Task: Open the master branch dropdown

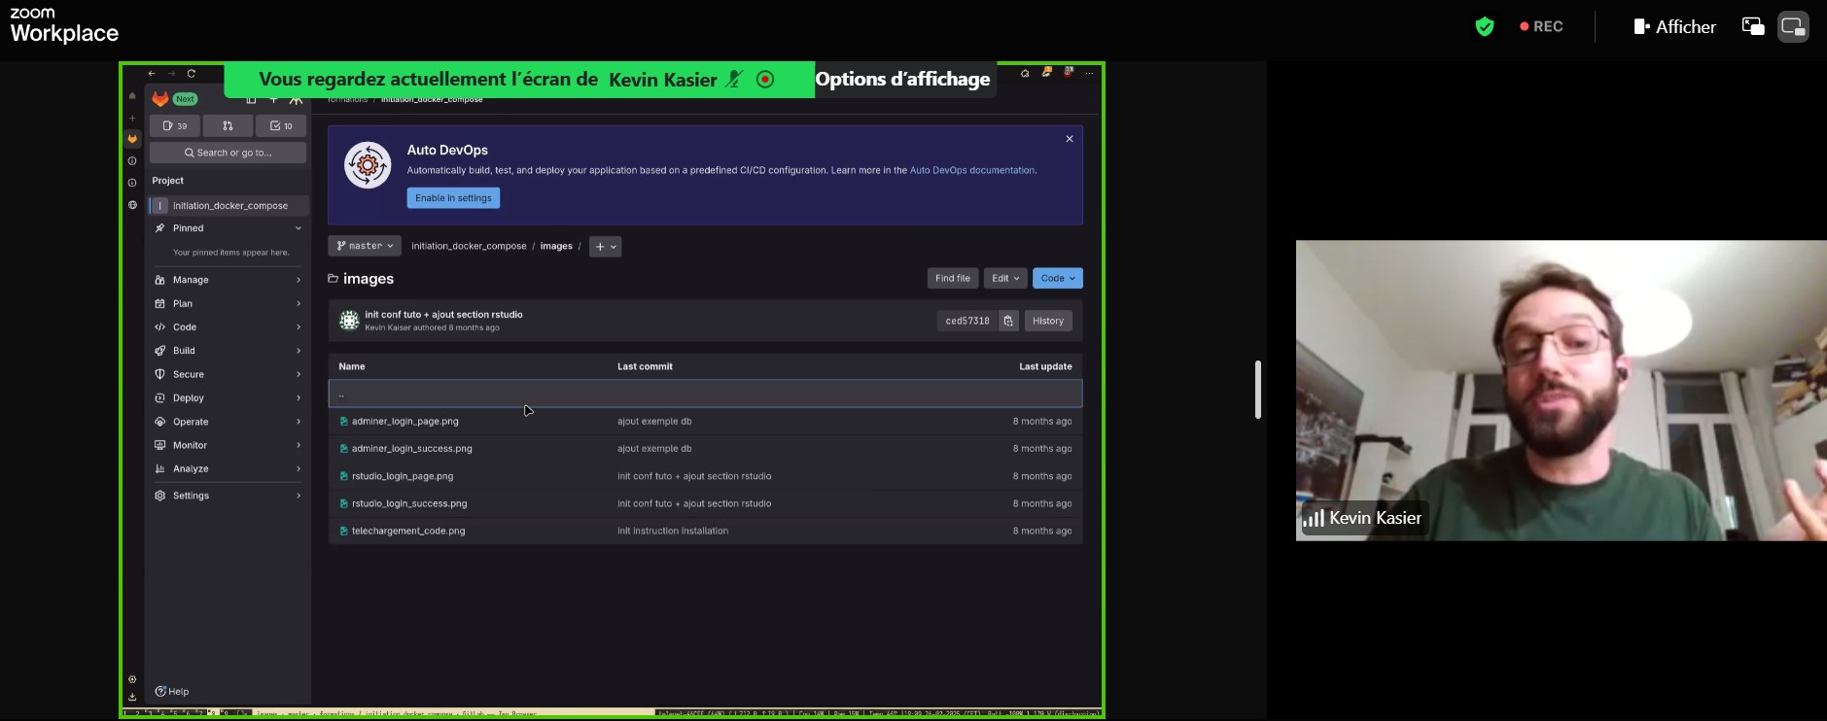Action: point(365,247)
